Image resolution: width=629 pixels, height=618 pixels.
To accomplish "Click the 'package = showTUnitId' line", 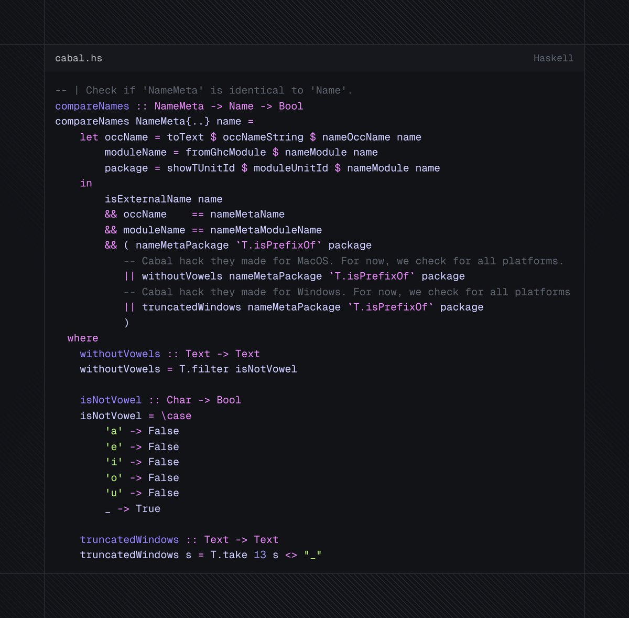I will (x=272, y=168).
